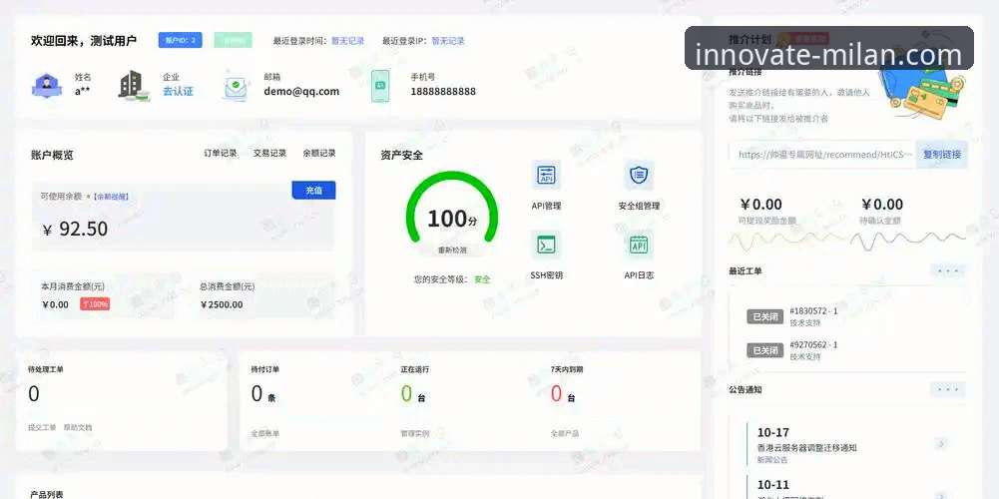The height and width of the screenshot is (499, 999).
Task: Open 交易记录 transaction records
Action: [270, 153]
